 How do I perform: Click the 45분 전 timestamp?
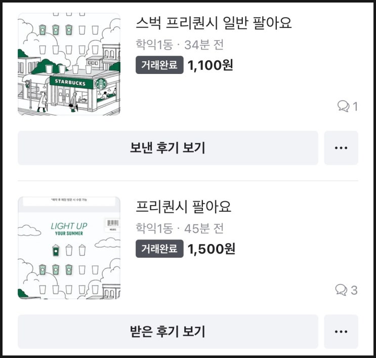click(204, 228)
